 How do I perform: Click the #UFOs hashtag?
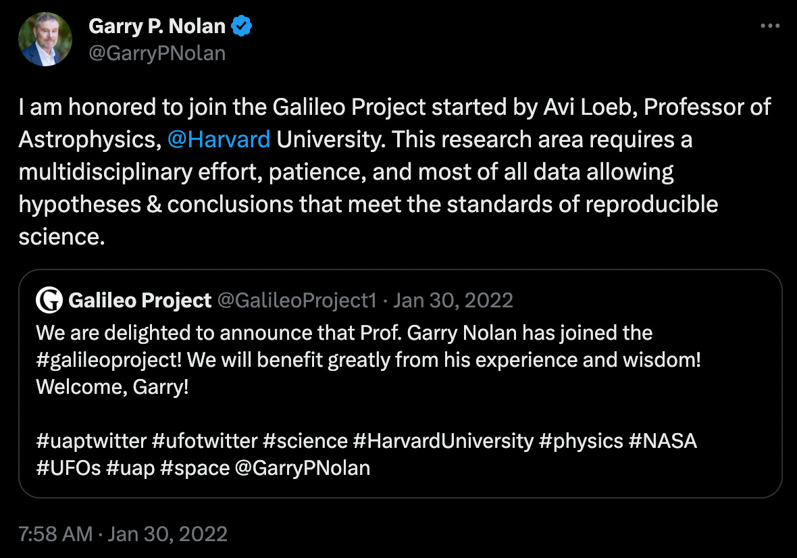[68, 468]
